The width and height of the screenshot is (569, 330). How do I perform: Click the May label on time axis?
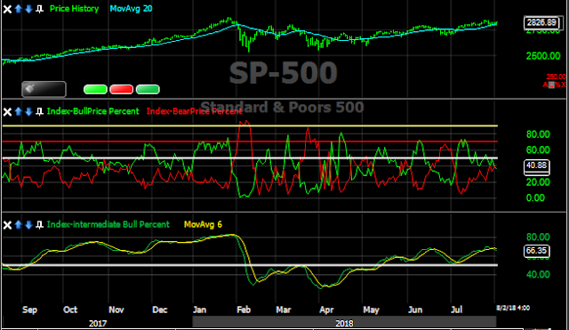[371, 310]
